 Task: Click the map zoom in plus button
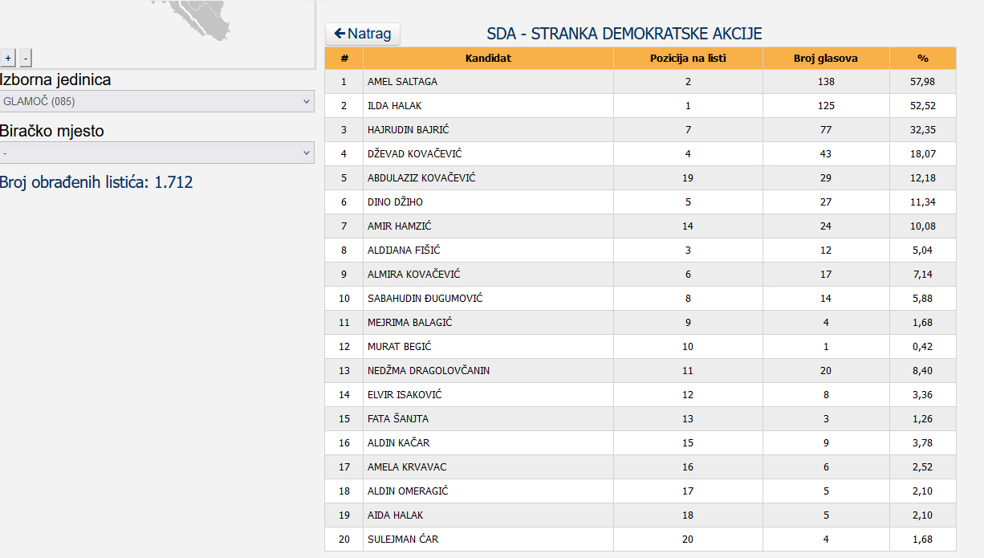pos(8,58)
